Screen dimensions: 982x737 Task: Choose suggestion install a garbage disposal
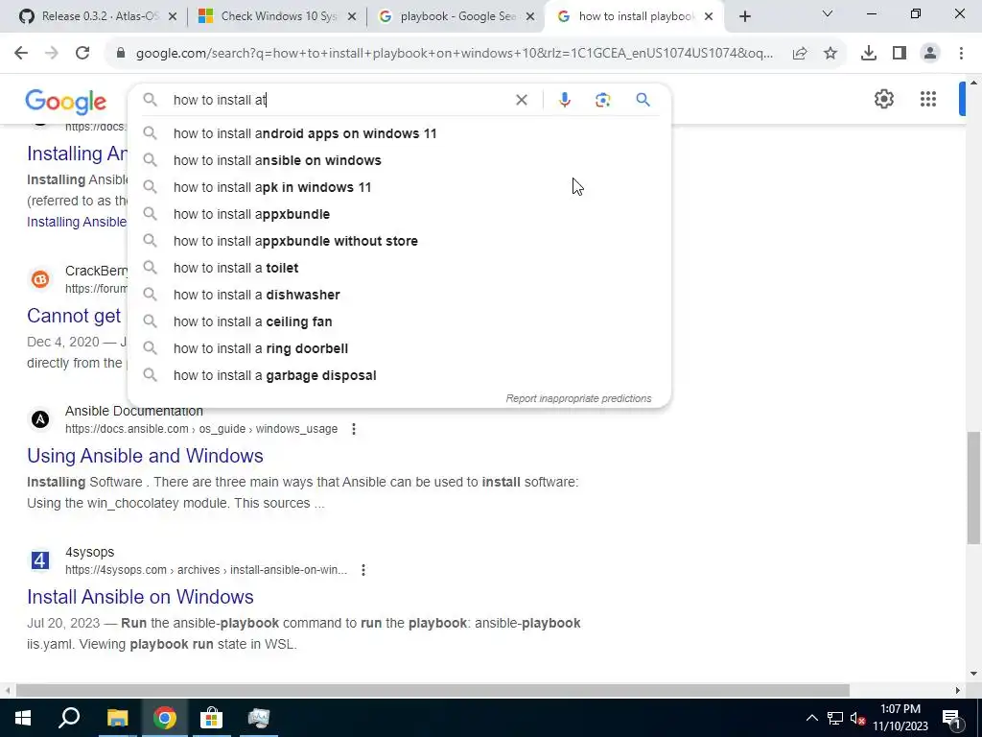point(399,375)
